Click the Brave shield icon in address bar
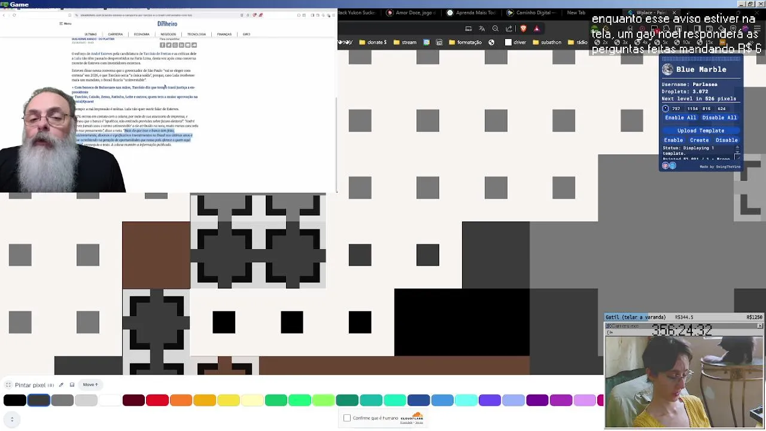 [524, 28]
